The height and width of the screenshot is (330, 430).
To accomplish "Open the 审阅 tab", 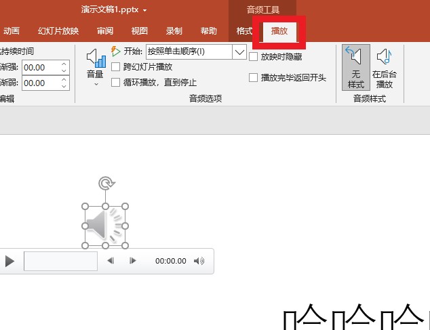I will pos(105,30).
